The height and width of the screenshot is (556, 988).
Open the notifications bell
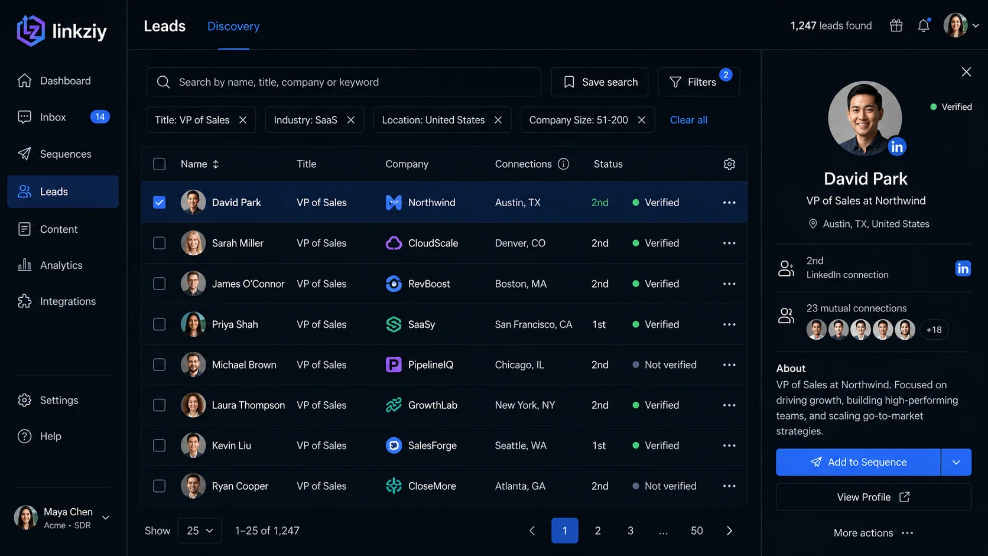point(924,25)
